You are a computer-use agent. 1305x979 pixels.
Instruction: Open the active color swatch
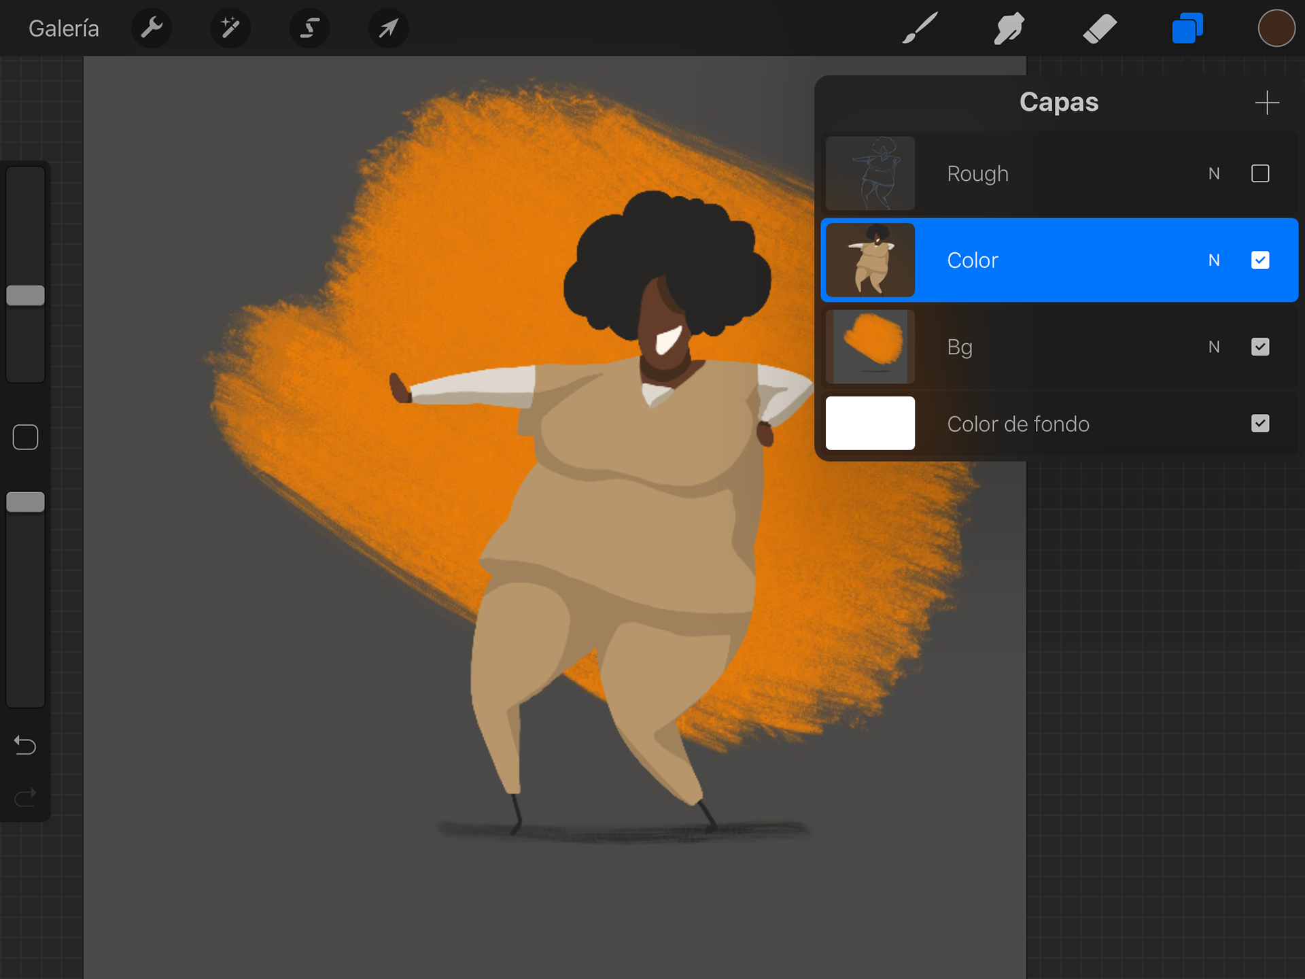coord(1276,29)
